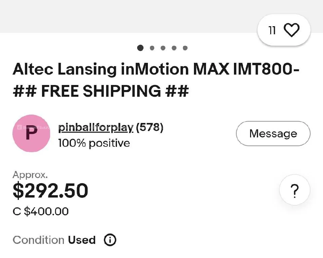The height and width of the screenshot is (258, 323).
Task: Jump to the second image dot
Action: [152, 48]
